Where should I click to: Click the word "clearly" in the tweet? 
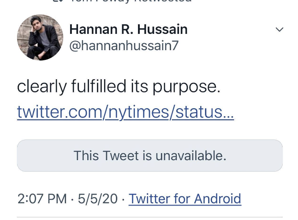point(42,87)
